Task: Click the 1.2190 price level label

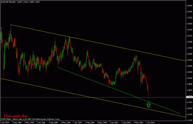Action: pyautogui.click(x=189, y=114)
